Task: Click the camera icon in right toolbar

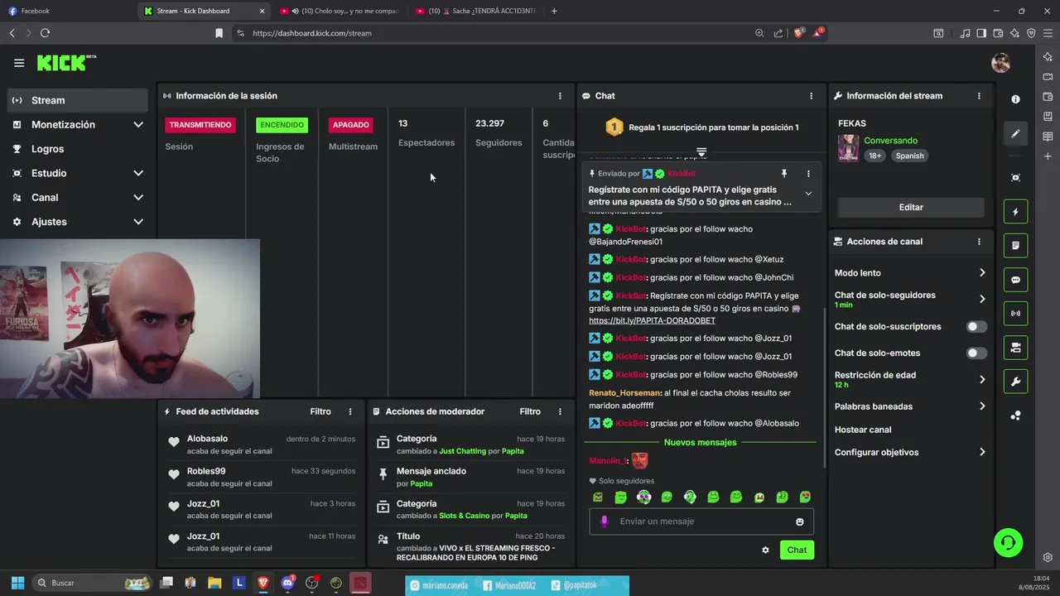Action: click(x=1015, y=348)
